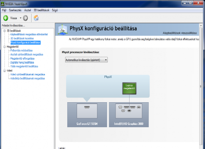Select the Intel(R) HD Graphics 3000 box
The image size is (205, 149).
tap(129, 115)
